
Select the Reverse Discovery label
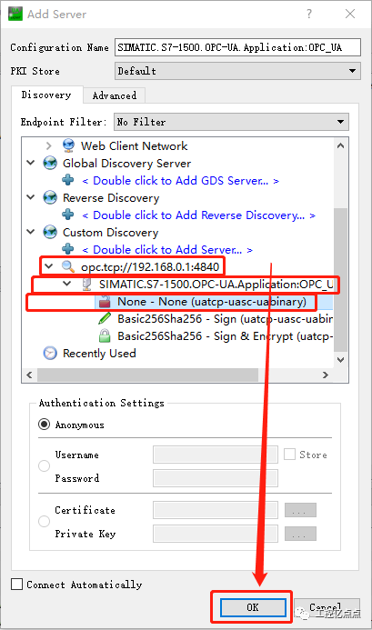pyautogui.click(x=111, y=197)
